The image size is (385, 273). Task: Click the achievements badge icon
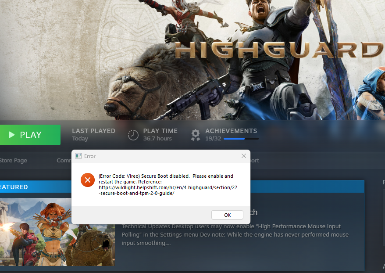click(x=196, y=135)
